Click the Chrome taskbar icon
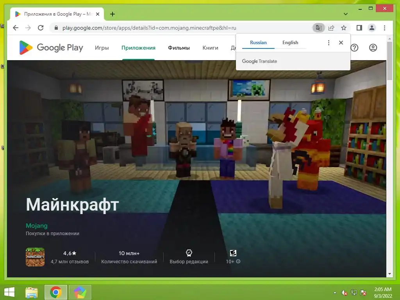The image size is (400, 300). tap(55, 292)
